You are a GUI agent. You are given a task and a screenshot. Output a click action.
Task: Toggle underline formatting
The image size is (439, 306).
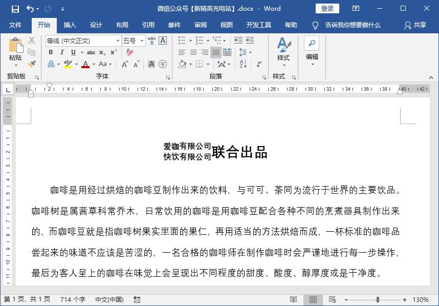point(73,52)
